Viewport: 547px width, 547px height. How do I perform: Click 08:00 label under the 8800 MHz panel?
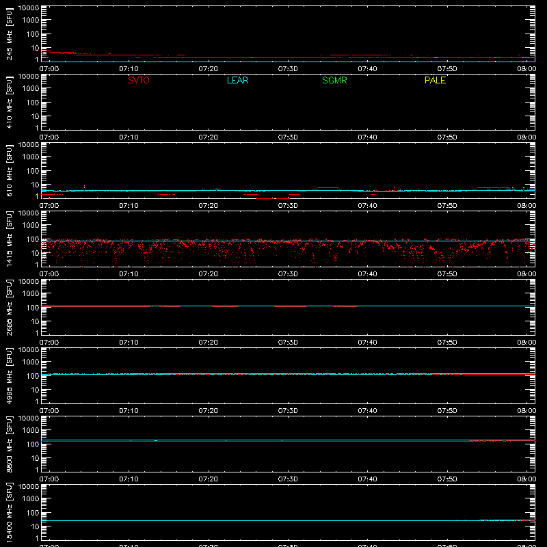pos(526,479)
